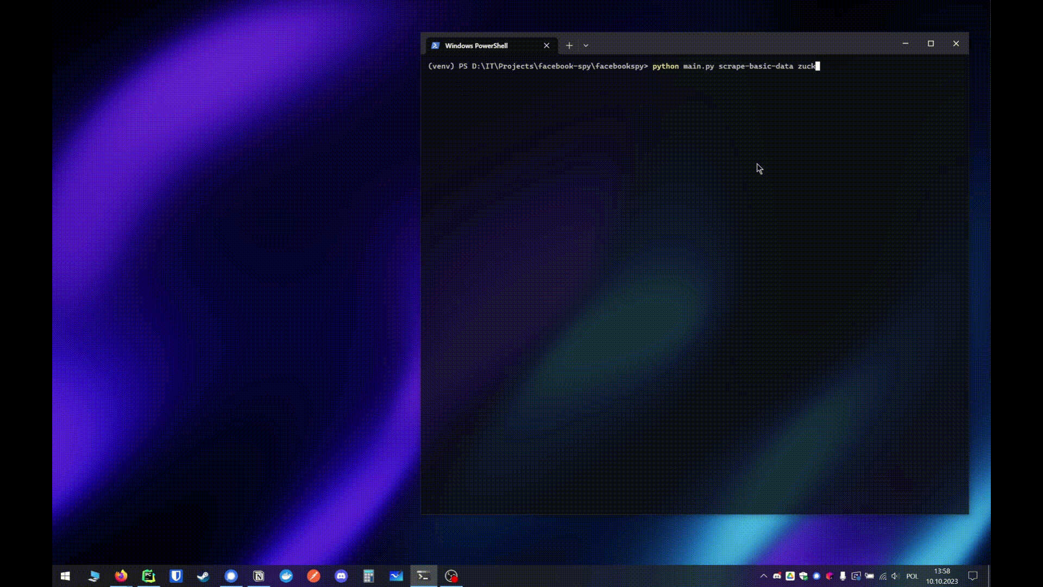Viewport: 1043px width, 587px height.
Task: Expand the terminal profile dropdown chevron
Action: (586, 46)
